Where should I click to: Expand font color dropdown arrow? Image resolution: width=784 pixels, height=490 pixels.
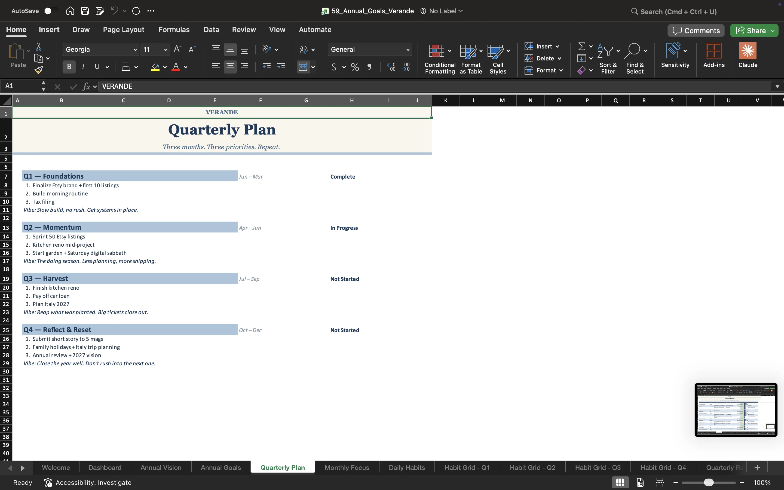(x=186, y=67)
